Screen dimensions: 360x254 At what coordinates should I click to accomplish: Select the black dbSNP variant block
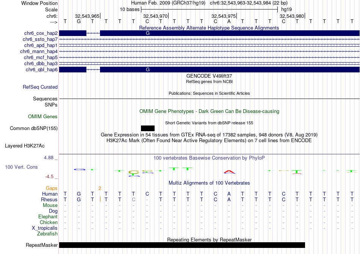coord(148,129)
